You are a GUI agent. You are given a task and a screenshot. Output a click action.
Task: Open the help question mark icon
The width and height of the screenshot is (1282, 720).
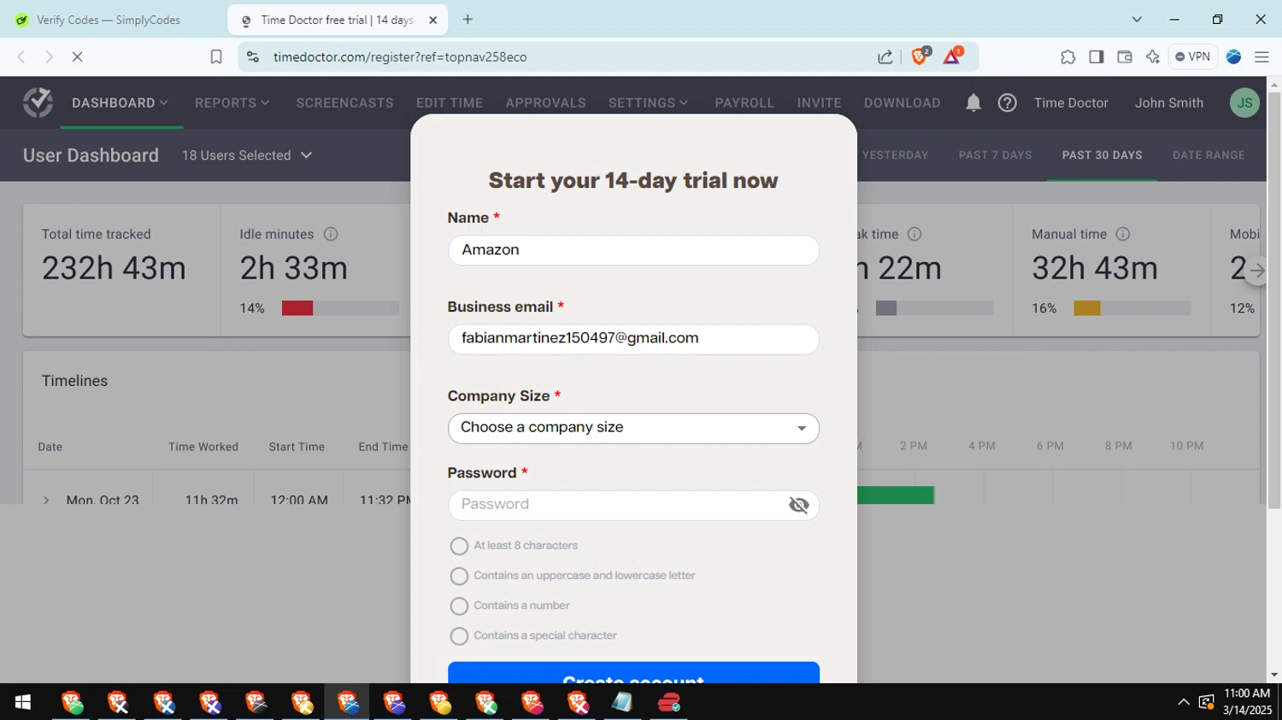pos(1007,102)
